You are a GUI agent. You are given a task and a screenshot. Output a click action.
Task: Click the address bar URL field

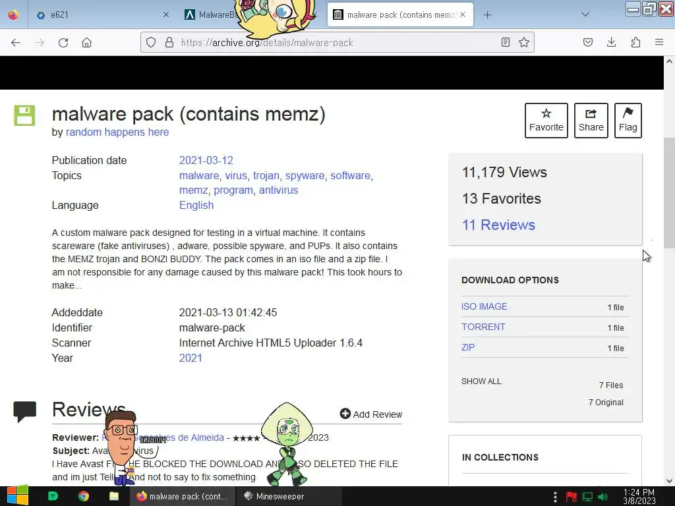(x=337, y=42)
